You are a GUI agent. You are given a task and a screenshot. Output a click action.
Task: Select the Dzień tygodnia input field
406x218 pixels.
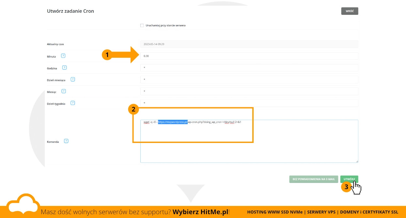(x=249, y=103)
